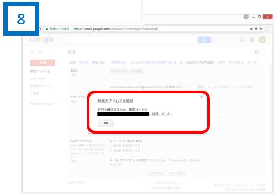Click the Gmail URL in the address bar
The height and width of the screenshot is (196, 275).
116,29
